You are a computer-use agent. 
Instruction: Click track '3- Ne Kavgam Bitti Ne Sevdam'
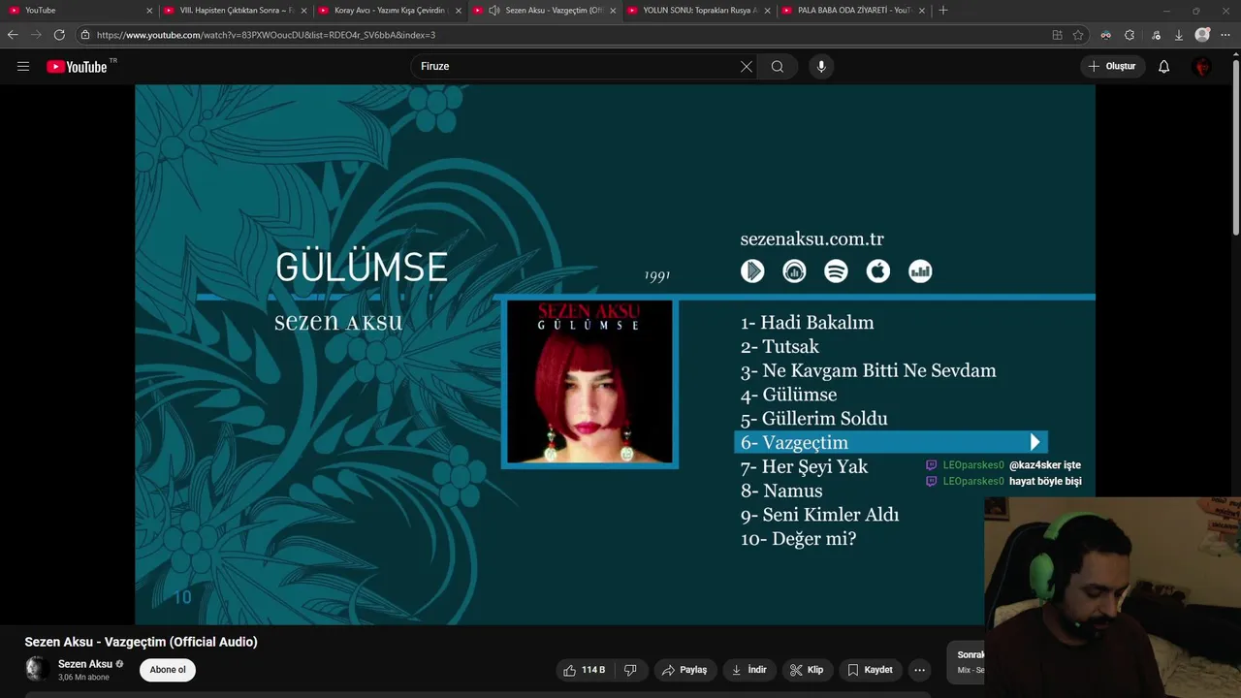coord(869,370)
